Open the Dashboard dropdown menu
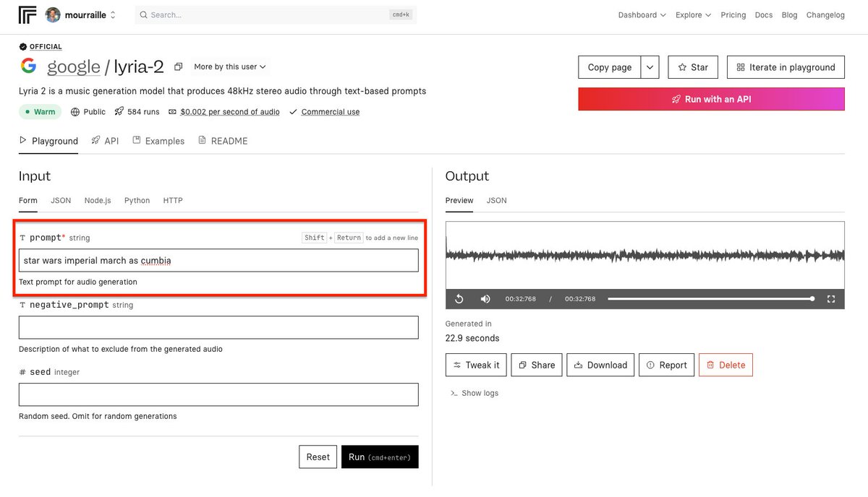This screenshot has width=868, height=497. coord(642,14)
